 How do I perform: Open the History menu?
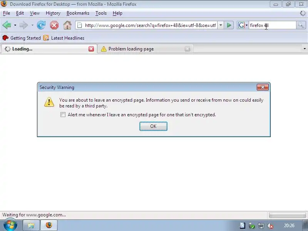[53, 13]
